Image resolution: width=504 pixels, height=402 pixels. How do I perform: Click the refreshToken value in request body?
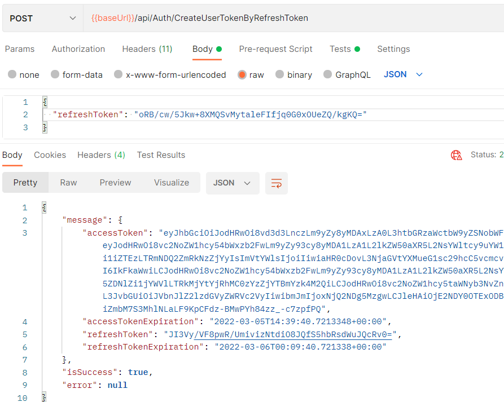251,114
